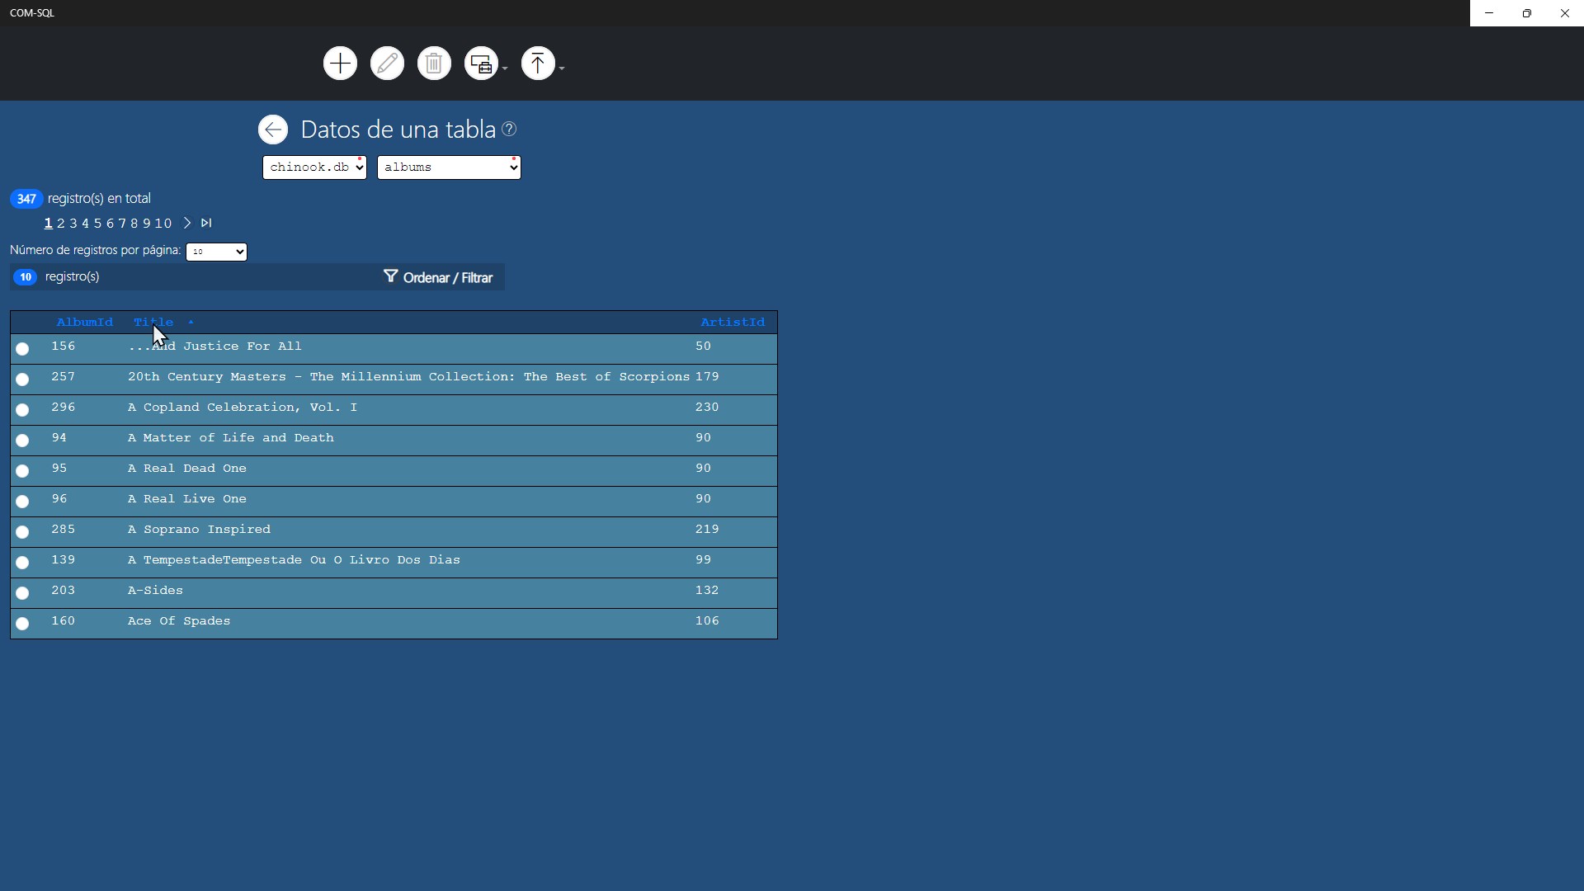Expand records per page dropdown

pos(216,252)
